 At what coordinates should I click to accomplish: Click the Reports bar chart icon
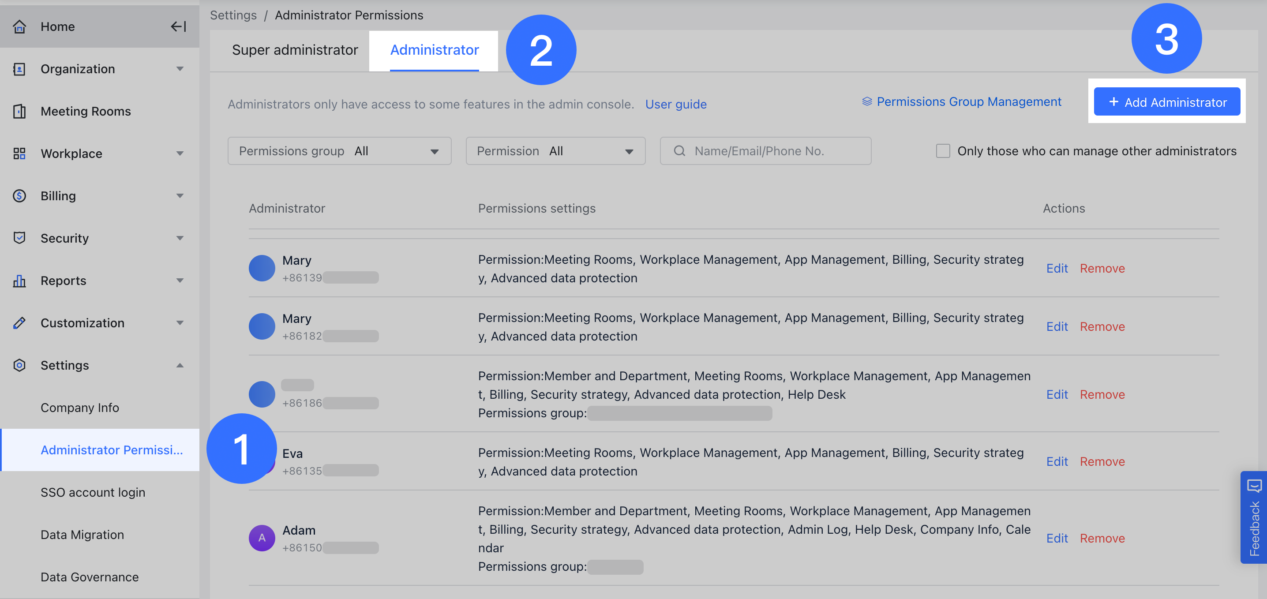point(19,281)
